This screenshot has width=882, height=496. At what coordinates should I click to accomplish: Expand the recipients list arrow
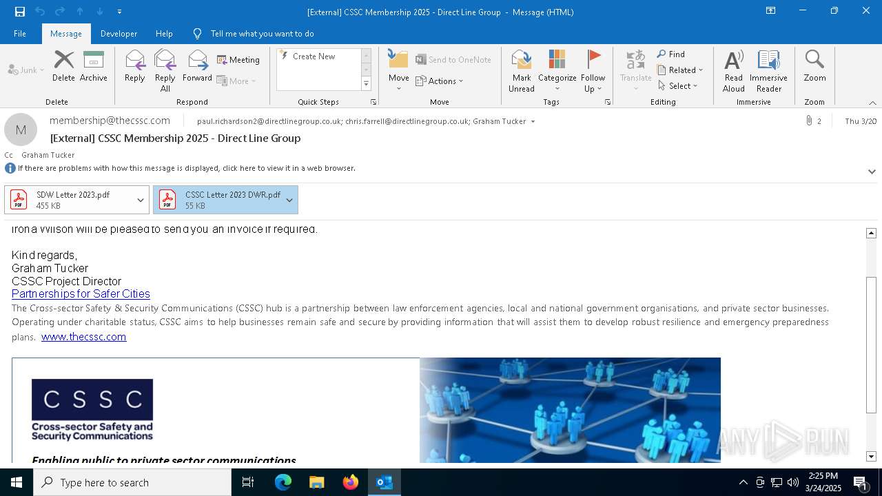point(533,122)
